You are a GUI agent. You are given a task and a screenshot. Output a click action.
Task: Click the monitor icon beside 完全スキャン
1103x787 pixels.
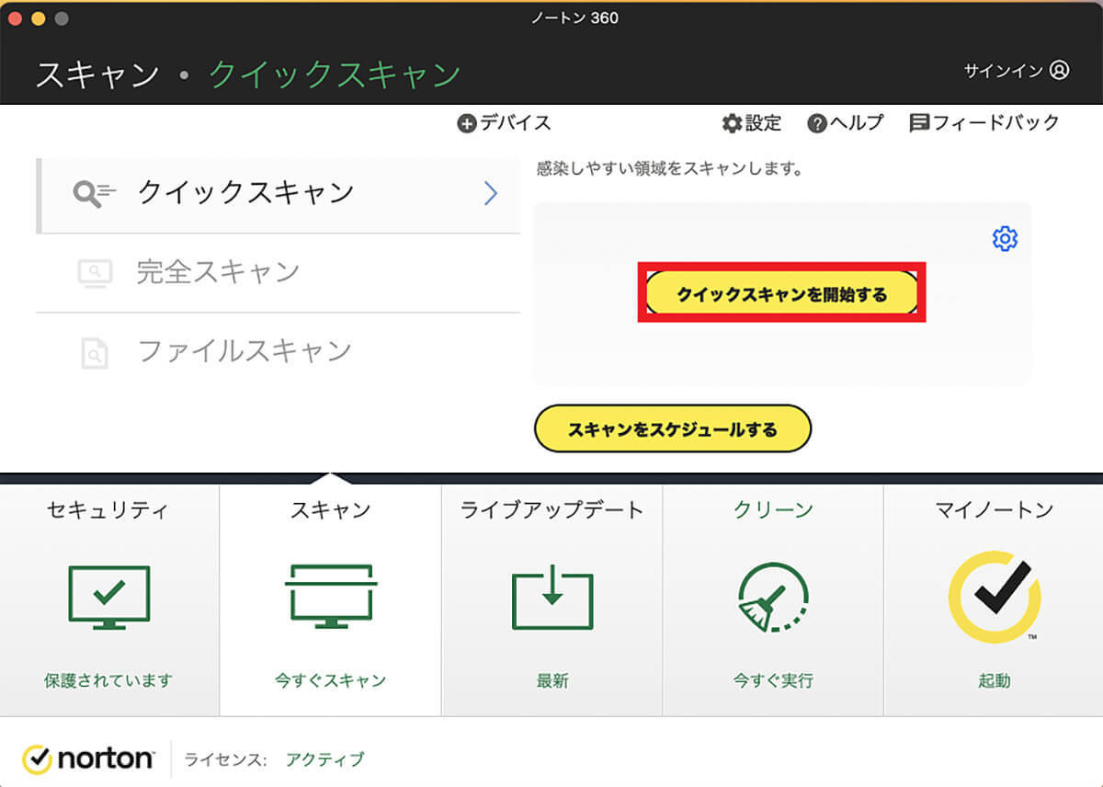[x=95, y=272]
